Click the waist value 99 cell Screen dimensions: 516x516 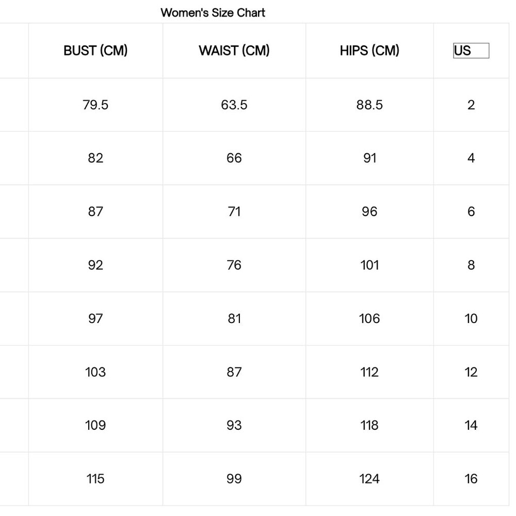(234, 479)
